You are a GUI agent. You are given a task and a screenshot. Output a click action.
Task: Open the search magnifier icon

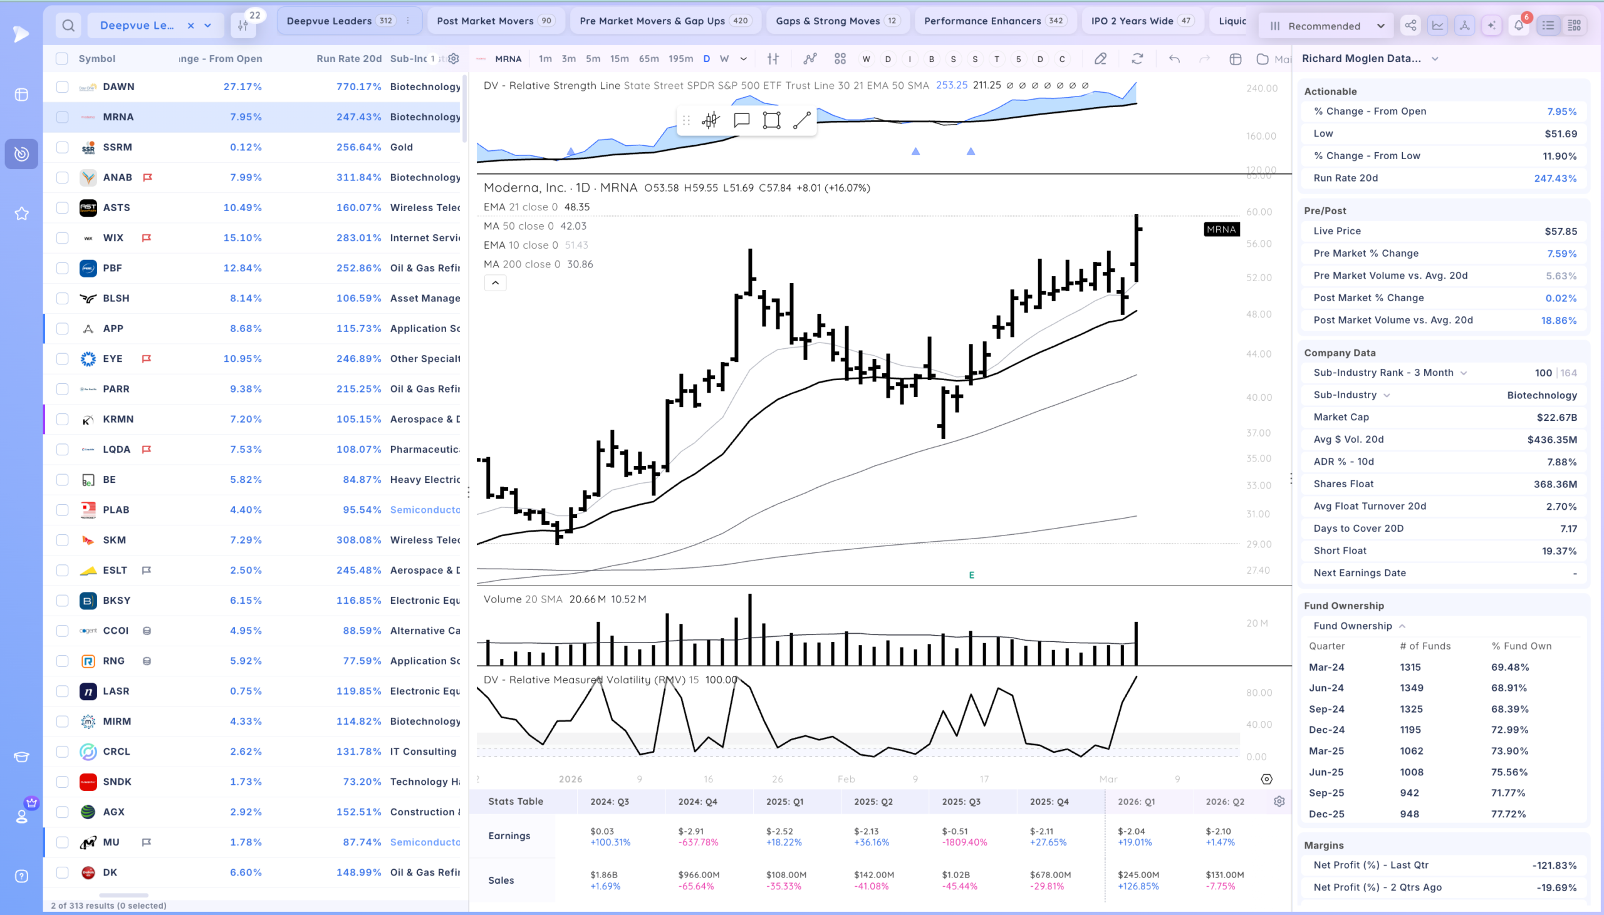click(x=68, y=26)
